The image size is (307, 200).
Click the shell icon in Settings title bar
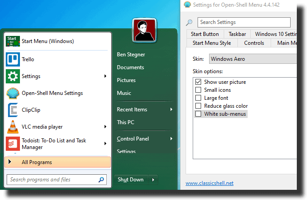click(x=187, y=4)
